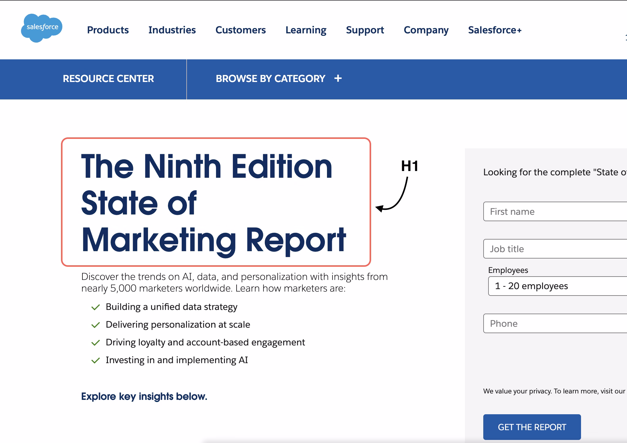The image size is (627, 443).
Task: Click the First name input field
Action: (x=555, y=211)
